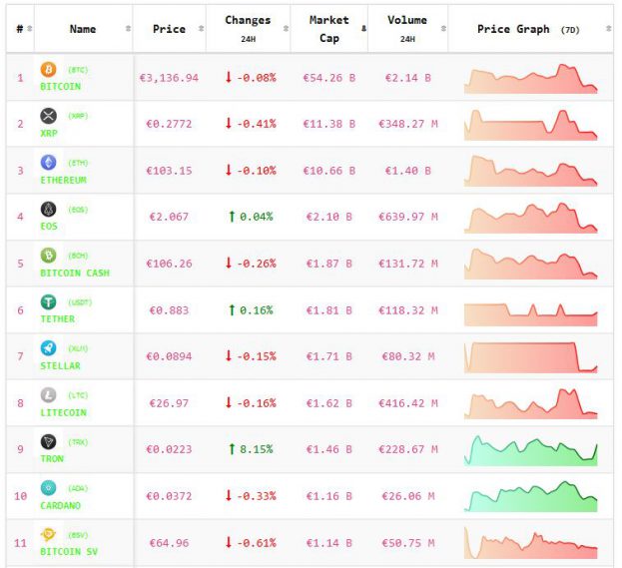Click the Tron coin icon
Viewport: 622px width, 568px height.
point(48,441)
